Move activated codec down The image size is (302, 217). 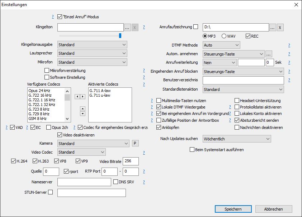(x=82, y=114)
